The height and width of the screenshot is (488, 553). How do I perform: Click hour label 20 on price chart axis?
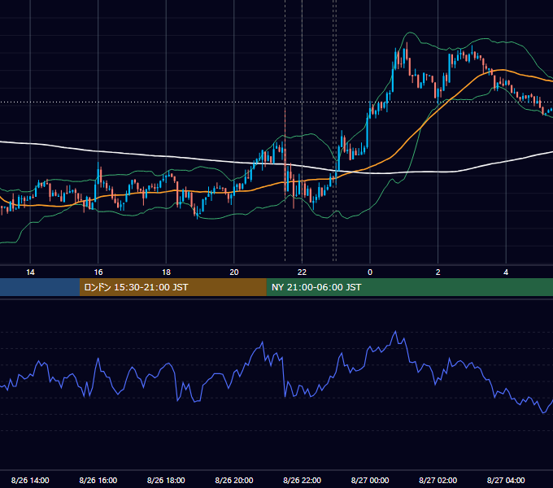click(x=234, y=272)
